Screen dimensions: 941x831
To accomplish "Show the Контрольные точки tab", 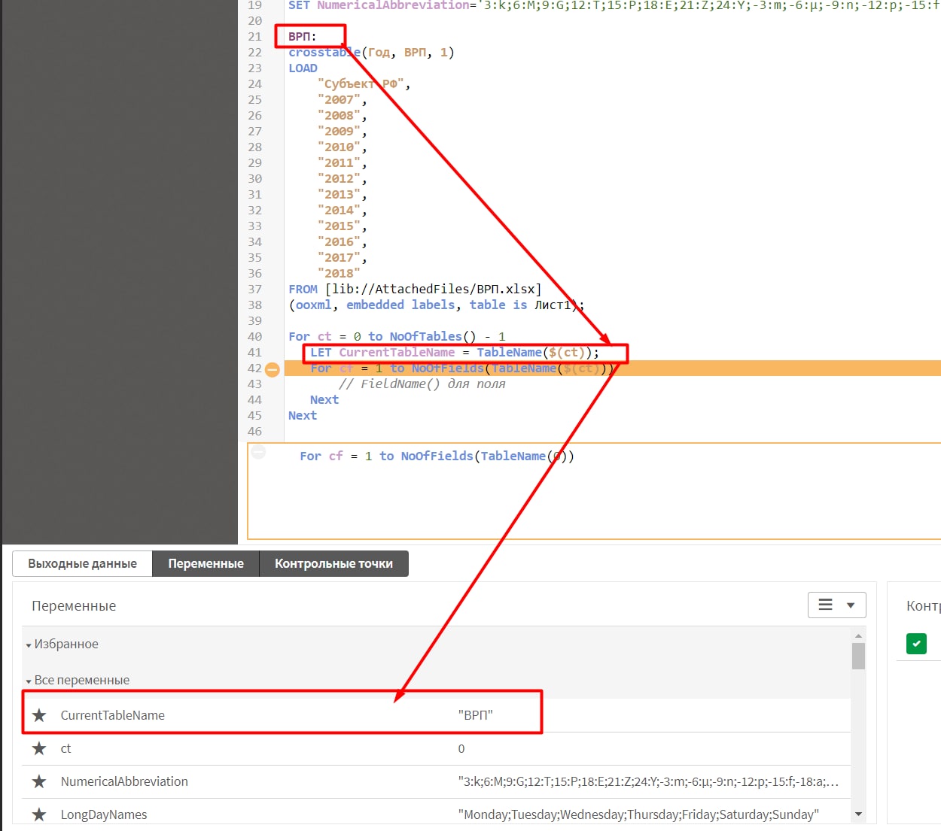I will 333,563.
